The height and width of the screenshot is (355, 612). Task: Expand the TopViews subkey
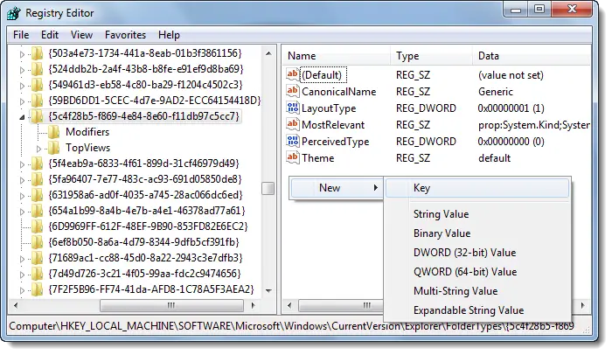(x=39, y=149)
